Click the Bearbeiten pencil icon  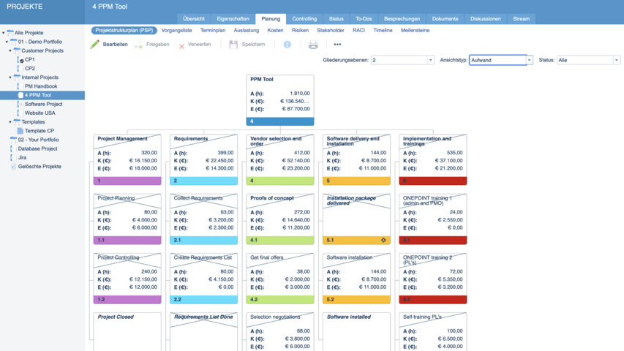pyautogui.click(x=95, y=45)
